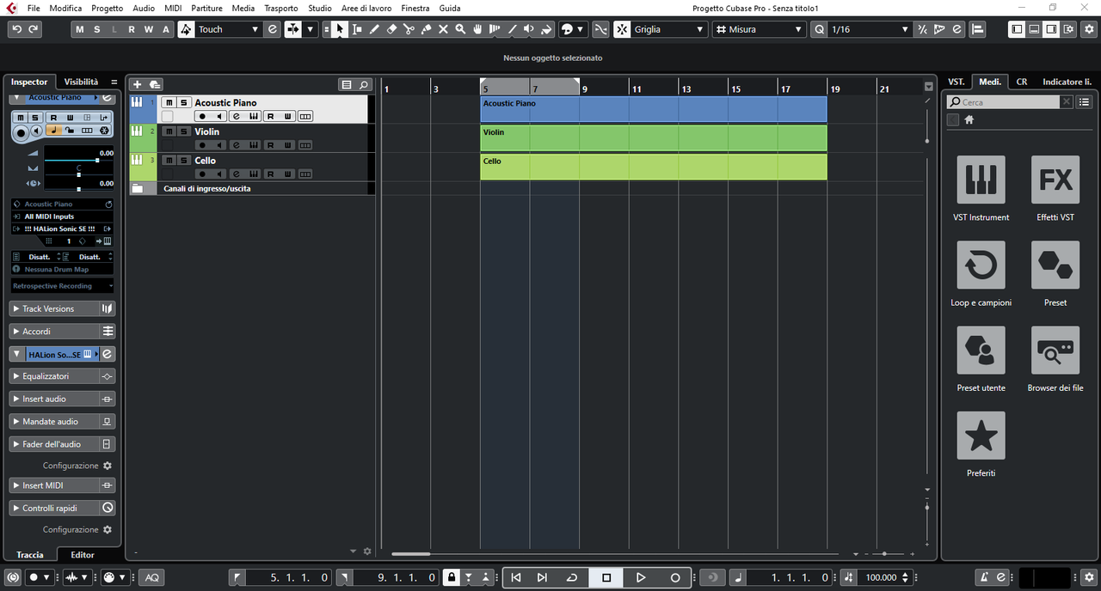This screenshot has width=1101, height=591.
Task: Click the Add Track plus icon
Action: pos(137,84)
